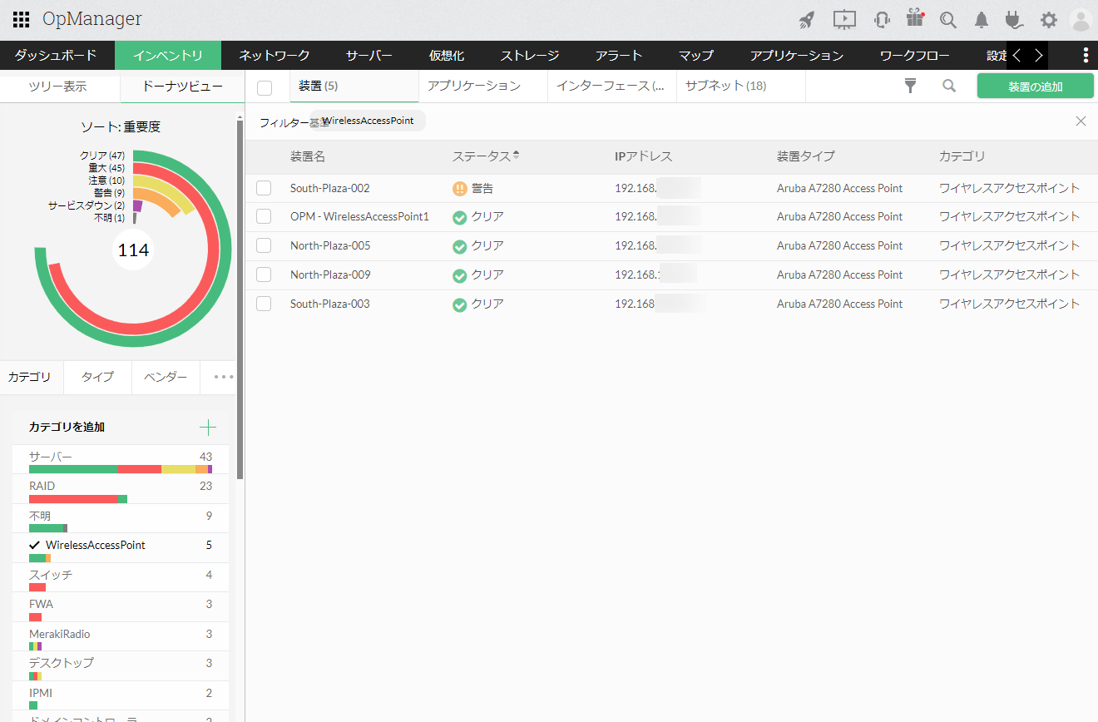Toggle the select-all devices checkbox
Viewport: 1098px width, 722px height.
click(x=265, y=88)
